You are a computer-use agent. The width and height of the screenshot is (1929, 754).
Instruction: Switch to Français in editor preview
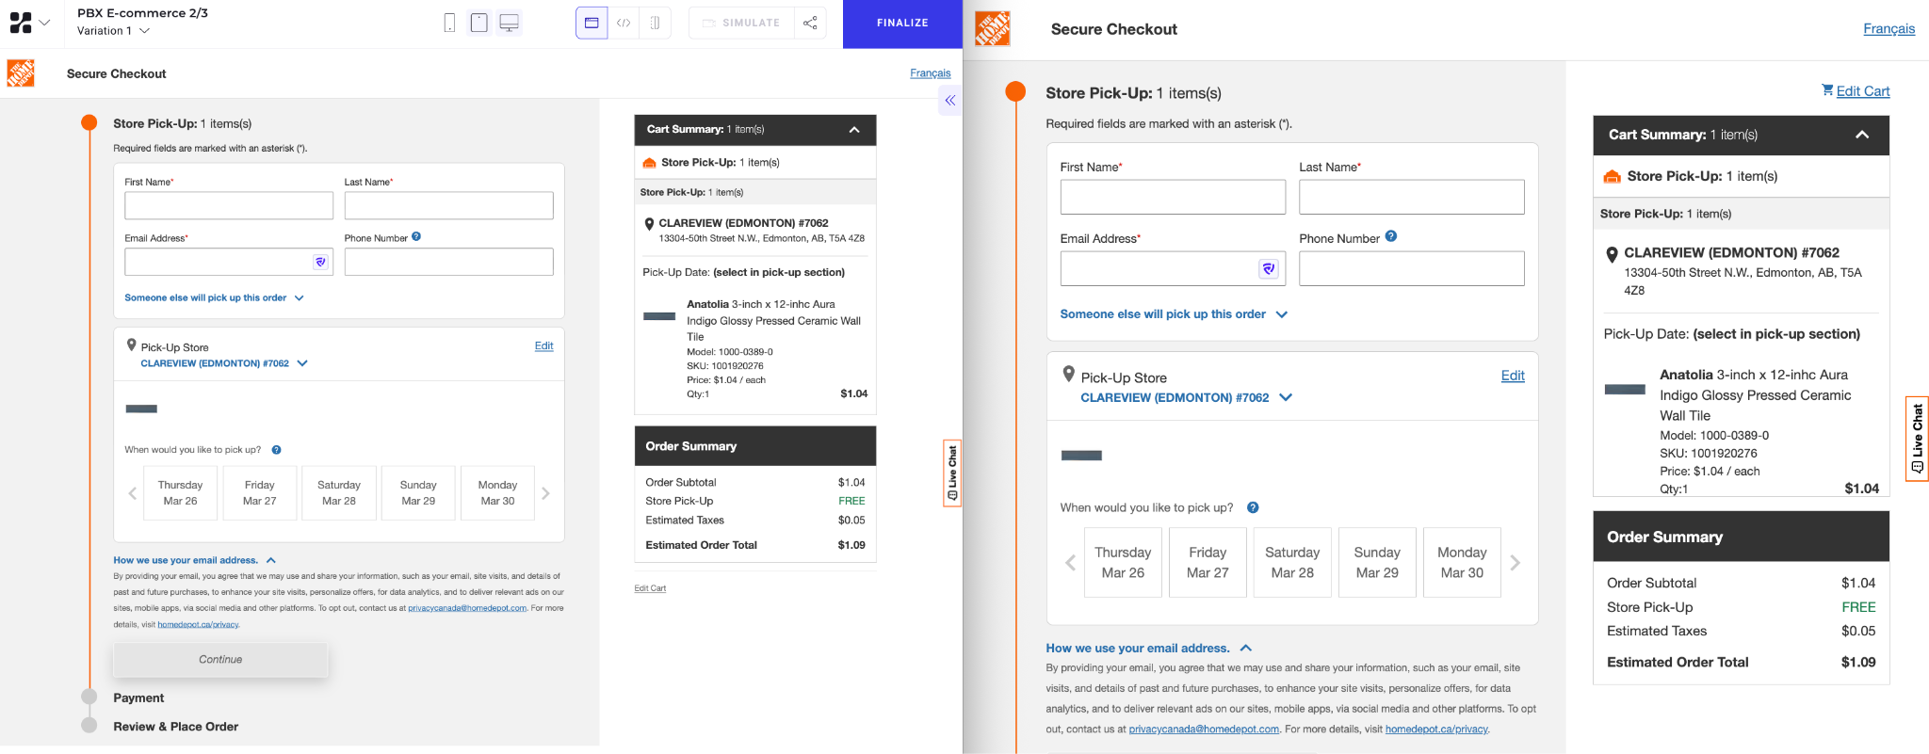[930, 72]
